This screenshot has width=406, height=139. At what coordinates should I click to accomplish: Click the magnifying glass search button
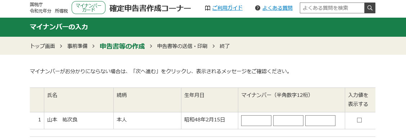point(370,8)
